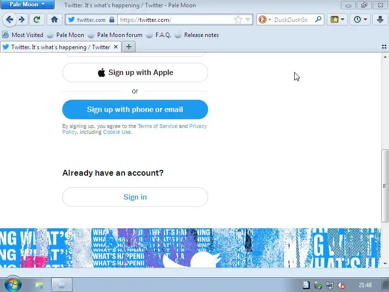Click the first system tray icon
389x292 pixels.
[306, 285]
